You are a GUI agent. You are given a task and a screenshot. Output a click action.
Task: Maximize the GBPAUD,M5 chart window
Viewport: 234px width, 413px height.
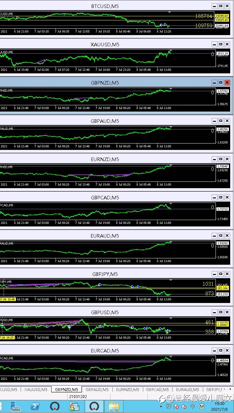click(x=221, y=121)
